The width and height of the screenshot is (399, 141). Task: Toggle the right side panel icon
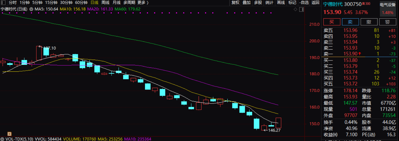(x=301, y=9)
